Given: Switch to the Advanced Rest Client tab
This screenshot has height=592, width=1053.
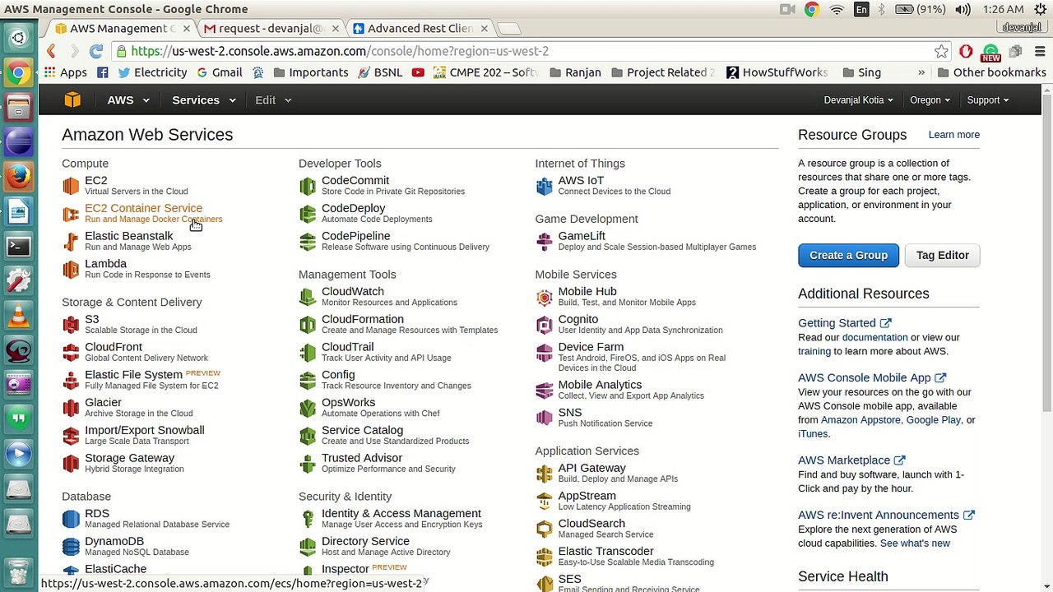Looking at the screenshot, I should coord(420,28).
